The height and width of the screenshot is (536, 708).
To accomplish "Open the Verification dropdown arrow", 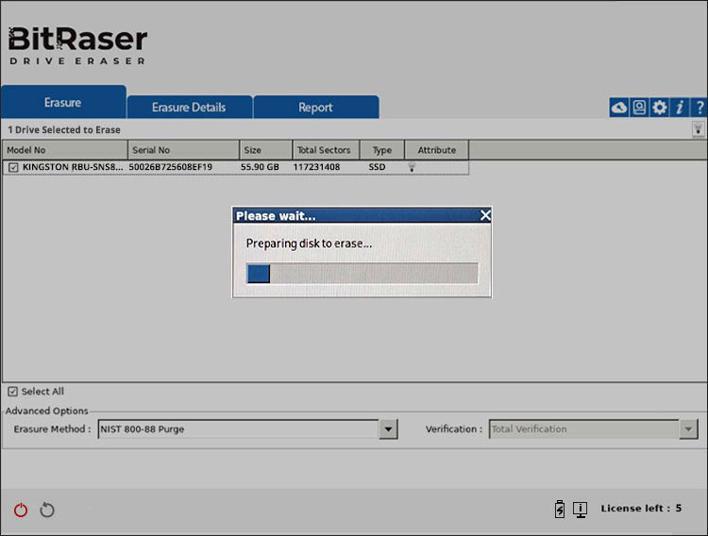I will pos(688,429).
